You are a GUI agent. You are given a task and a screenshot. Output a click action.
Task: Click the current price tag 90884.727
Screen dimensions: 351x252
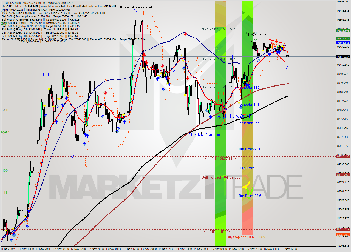(343, 56)
